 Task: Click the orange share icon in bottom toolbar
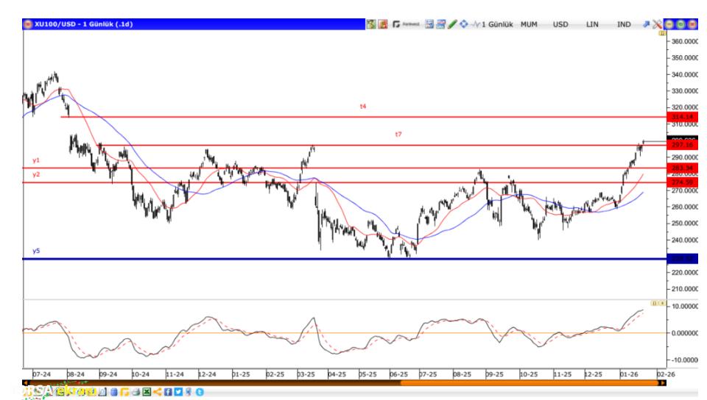click(x=155, y=393)
